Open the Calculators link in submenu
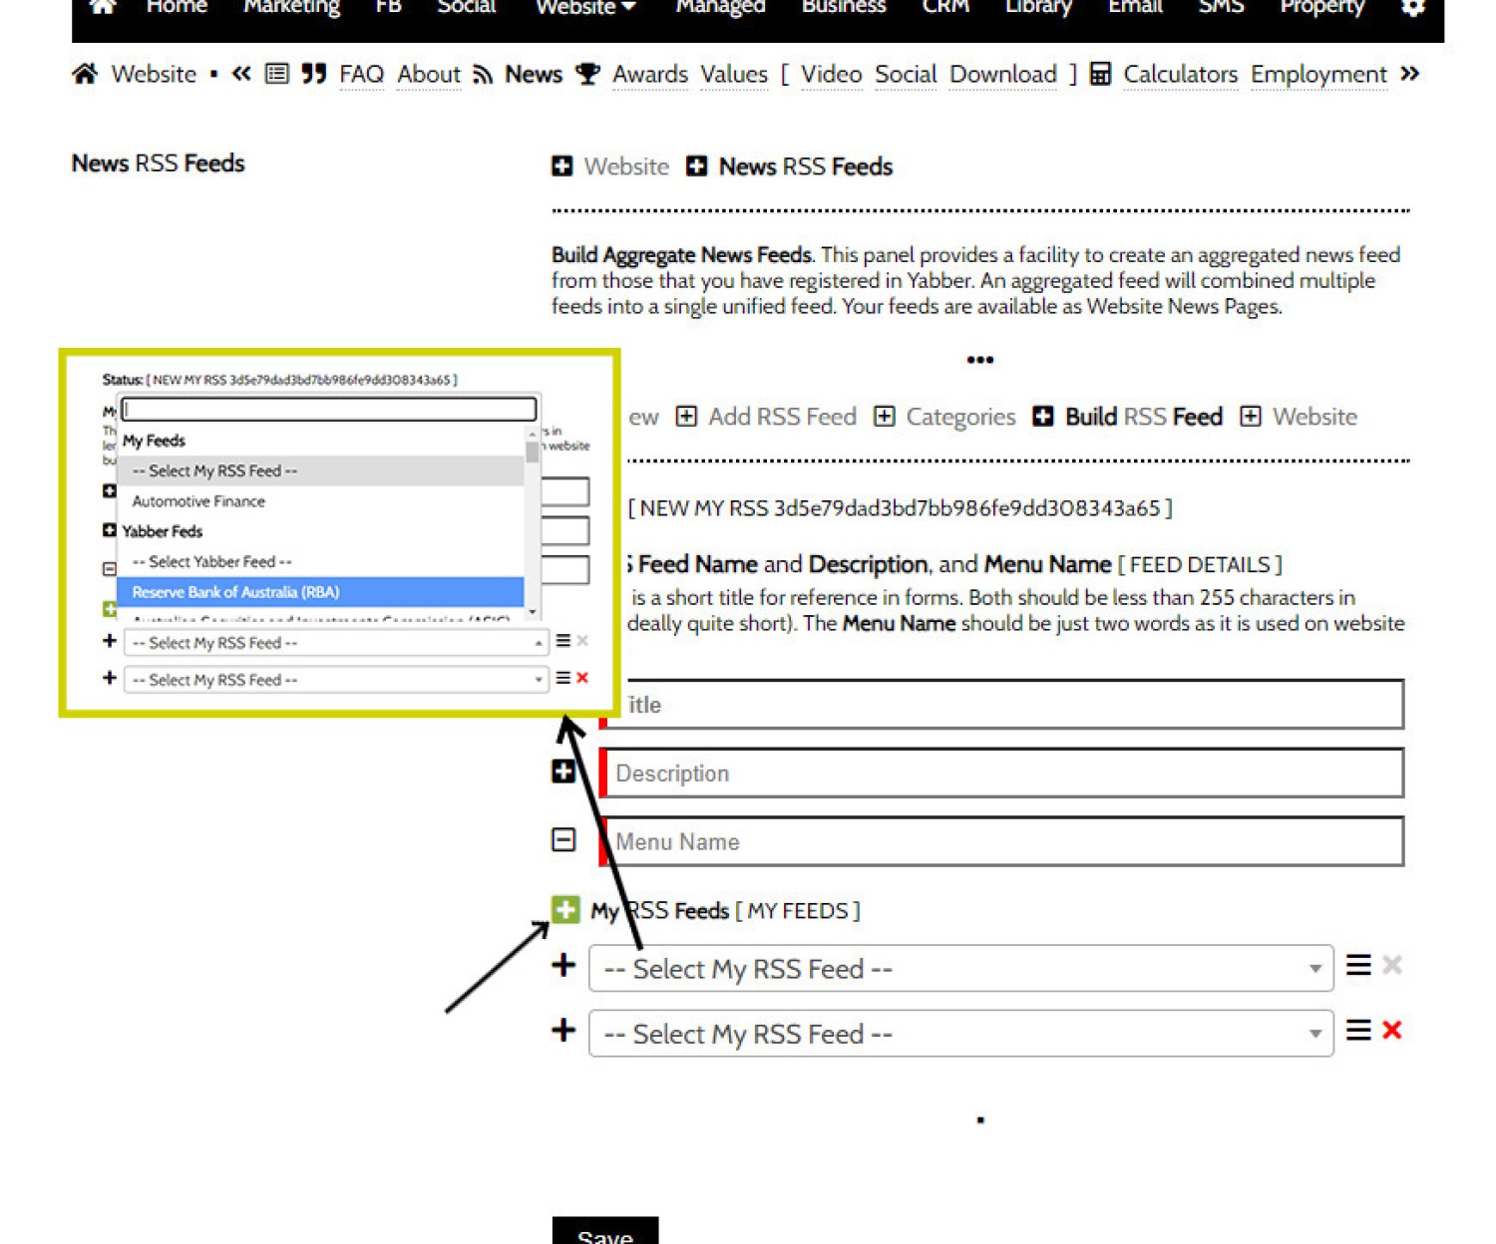This screenshot has width=1496, height=1244. pyautogui.click(x=1179, y=74)
